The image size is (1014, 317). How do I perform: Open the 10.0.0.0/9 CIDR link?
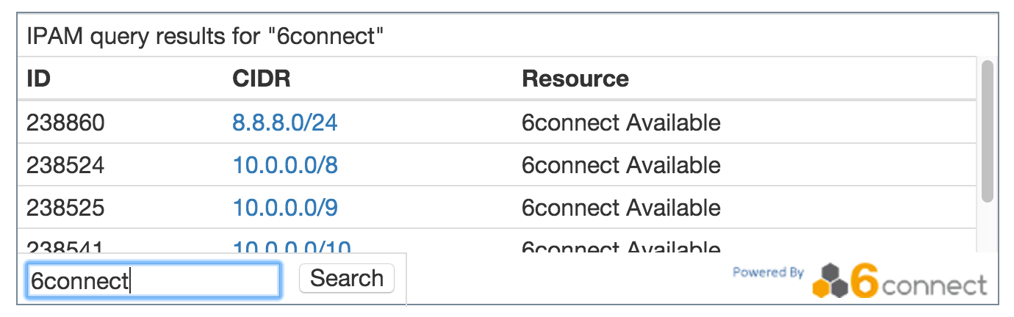pyautogui.click(x=285, y=208)
